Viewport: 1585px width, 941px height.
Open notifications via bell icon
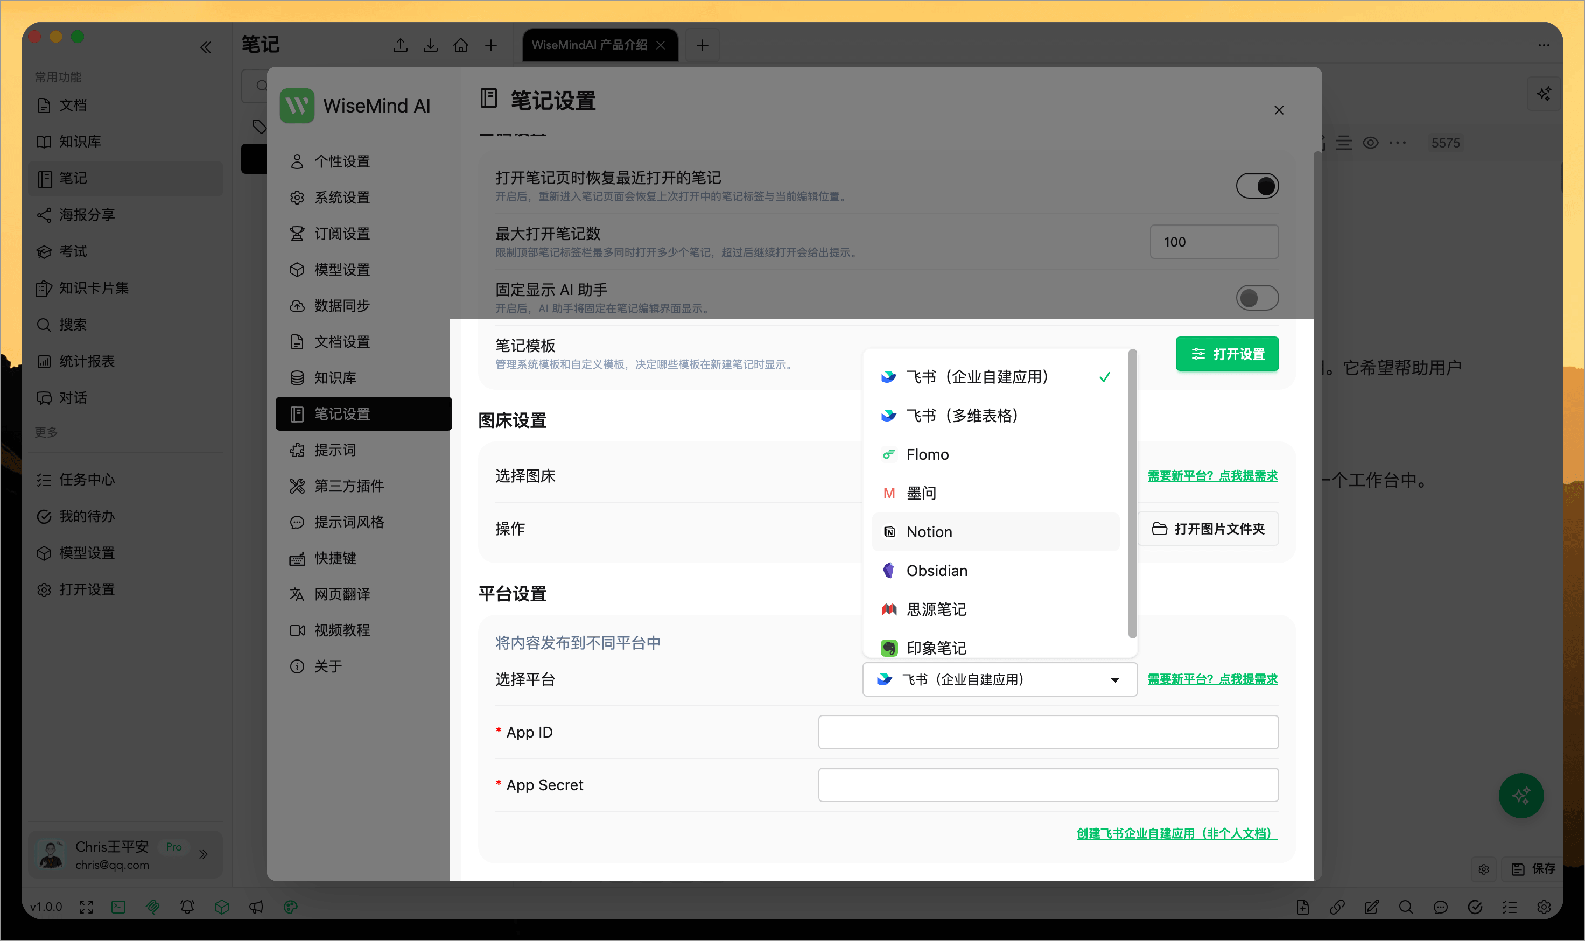[x=187, y=907]
